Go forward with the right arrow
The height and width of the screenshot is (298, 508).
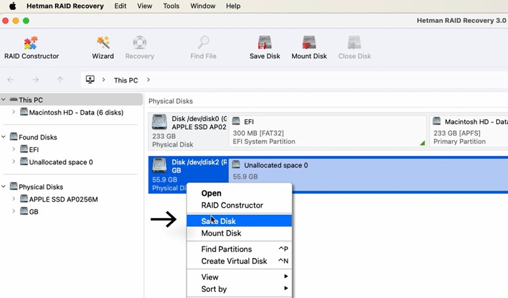point(35,80)
